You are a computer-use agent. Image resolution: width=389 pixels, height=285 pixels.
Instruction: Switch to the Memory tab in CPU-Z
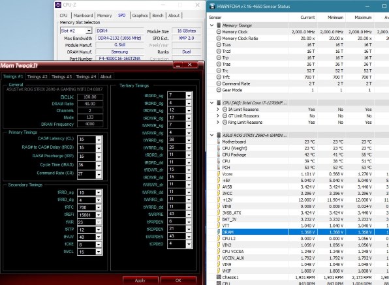coord(104,16)
